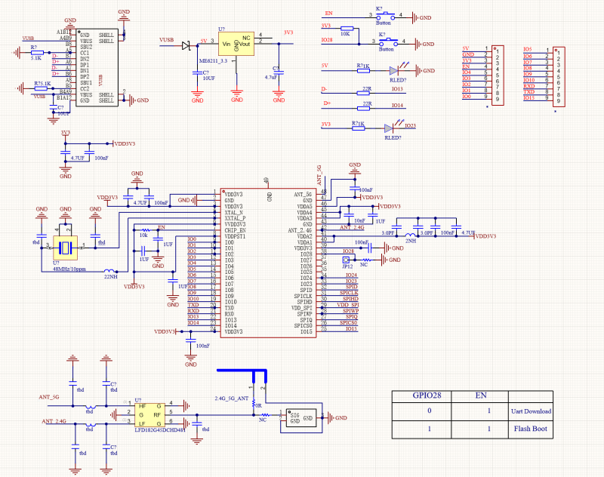
Task: Click the ANT_5G net label left of the diplexer
Action: 49,397
